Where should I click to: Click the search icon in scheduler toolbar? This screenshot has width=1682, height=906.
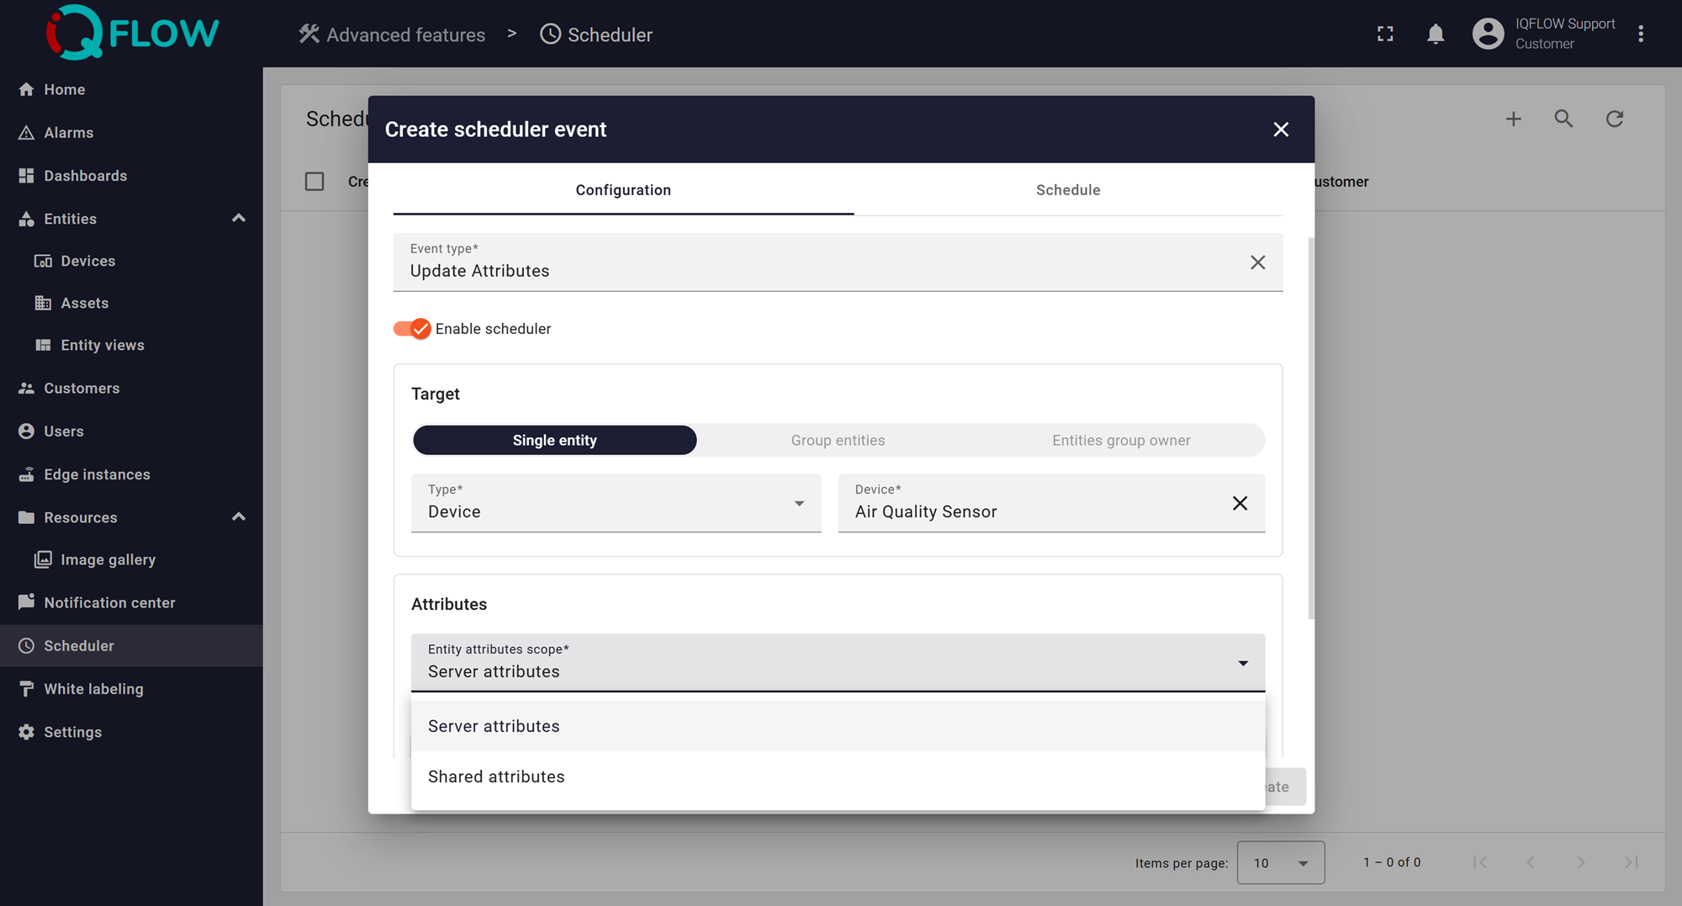coord(1563,119)
